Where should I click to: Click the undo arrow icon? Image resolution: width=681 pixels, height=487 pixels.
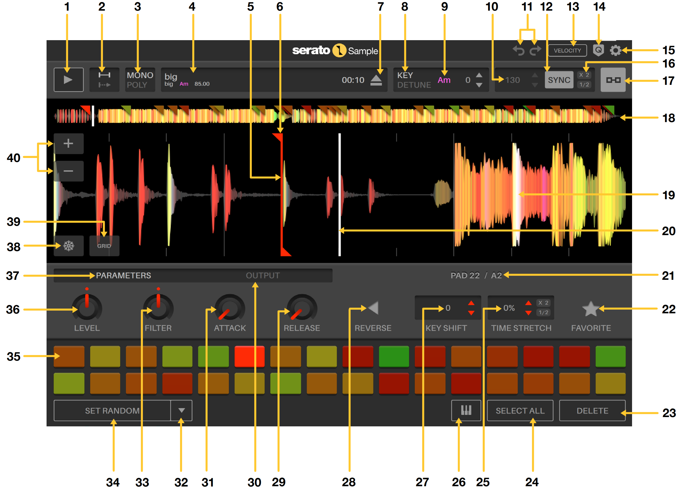click(x=518, y=50)
